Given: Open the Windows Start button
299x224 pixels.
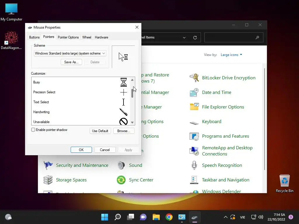Looking at the screenshot, I should pos(105,217).
